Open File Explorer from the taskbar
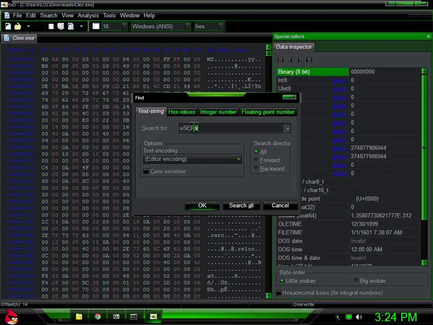This screenshot has height=325, width=433. 79,317
